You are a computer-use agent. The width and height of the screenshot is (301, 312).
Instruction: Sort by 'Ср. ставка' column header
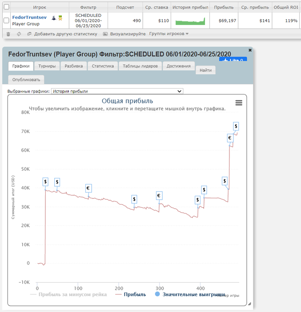[157, 8]
